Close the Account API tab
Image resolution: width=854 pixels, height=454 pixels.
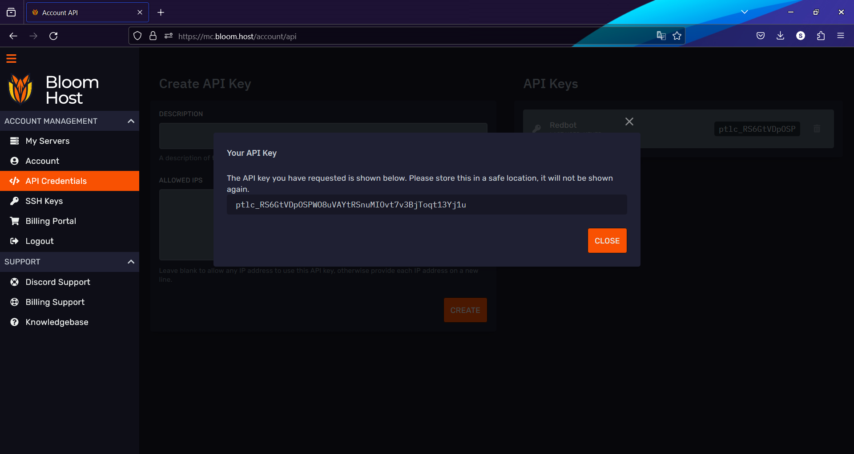(x=140, y=12)
